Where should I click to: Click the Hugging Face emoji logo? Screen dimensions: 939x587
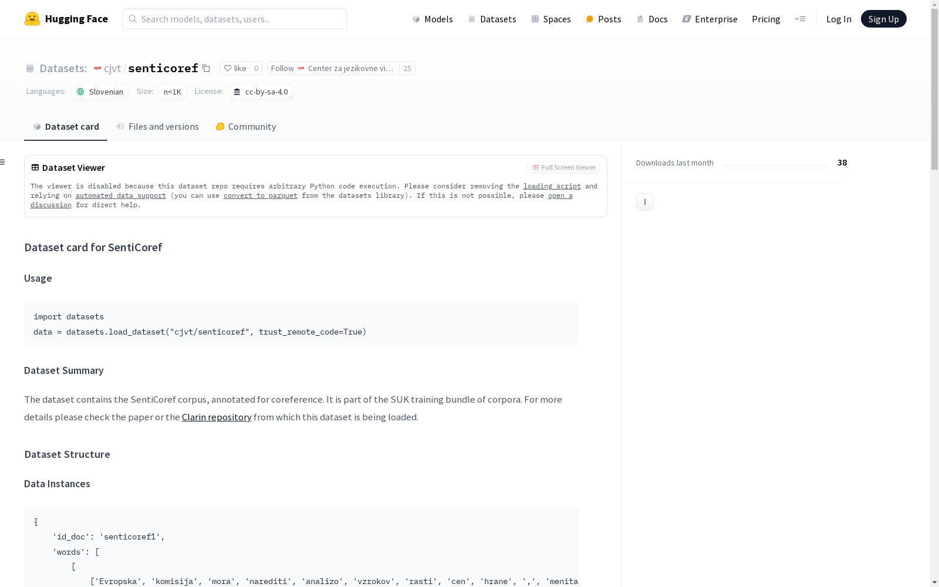32,19
